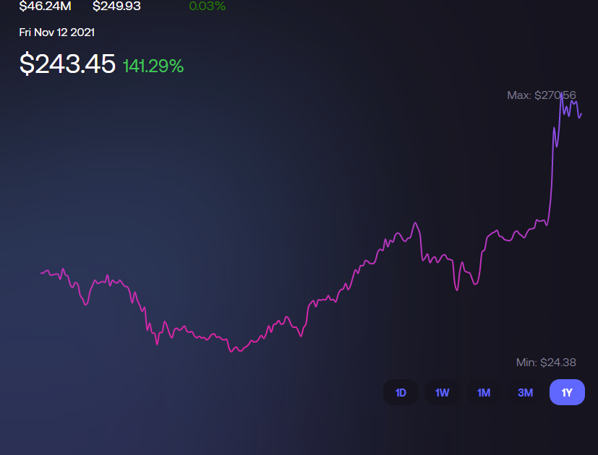Switch chart to 1W range
598x455 pixels.
443,393
